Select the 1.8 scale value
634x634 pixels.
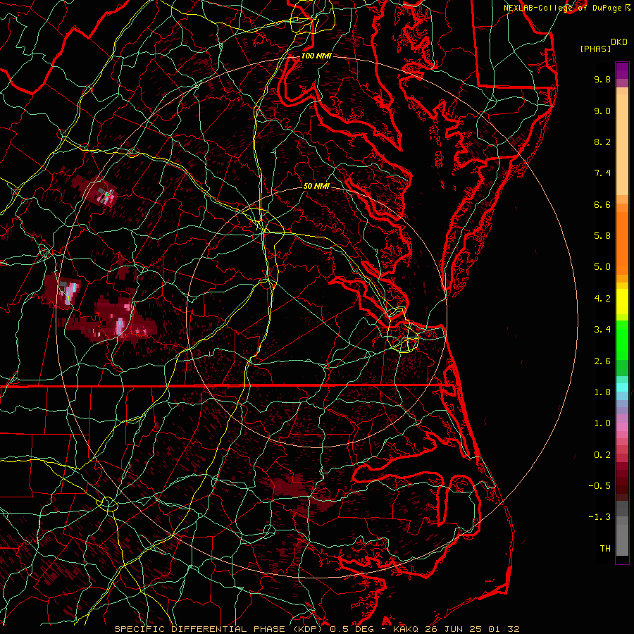click(x=602, y=392)
